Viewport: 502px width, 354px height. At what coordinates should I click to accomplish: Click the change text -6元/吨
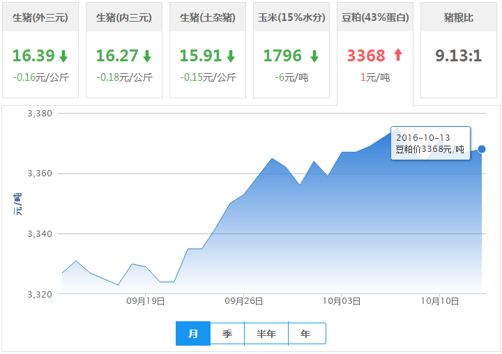pos(291,77)
